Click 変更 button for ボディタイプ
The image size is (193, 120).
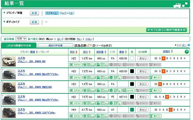(x=34, y=22)
